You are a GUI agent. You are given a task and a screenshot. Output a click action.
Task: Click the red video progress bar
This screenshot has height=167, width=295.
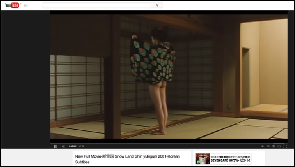click(x=162, y=144)
